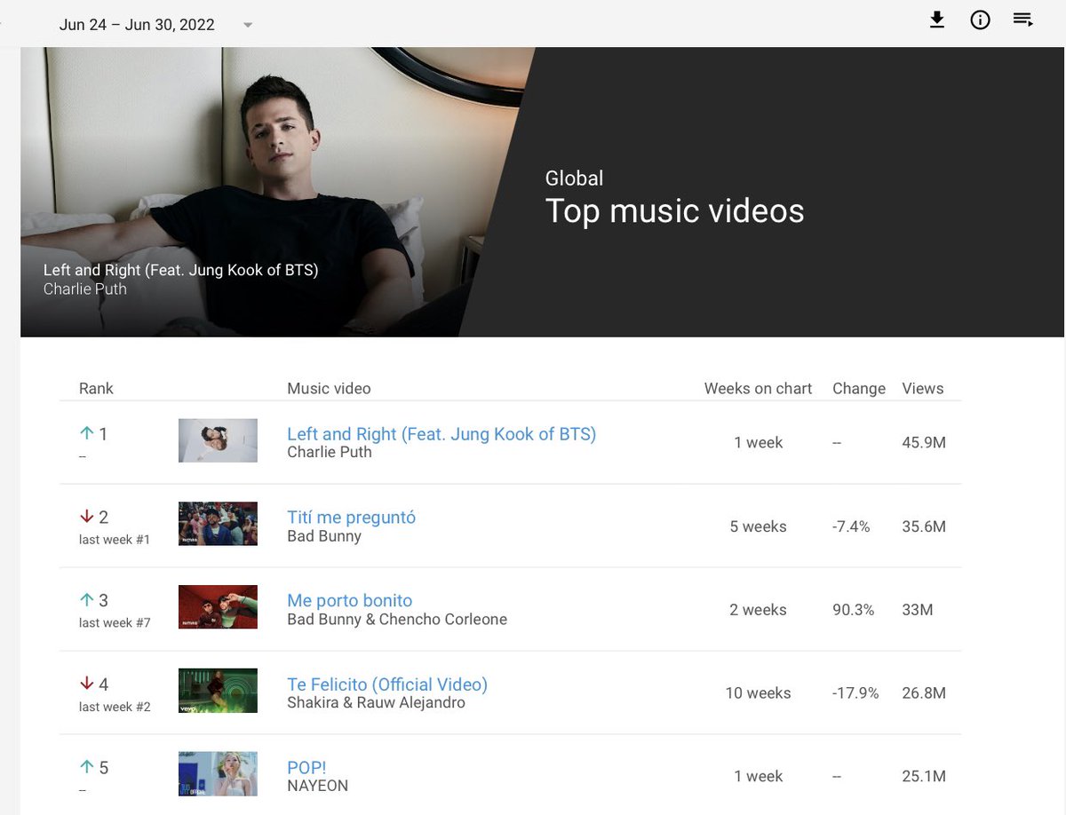Click the POP! NAYEON thumbnail
The height and width of the screenshot is (815, 1066).
coord(218,774)
